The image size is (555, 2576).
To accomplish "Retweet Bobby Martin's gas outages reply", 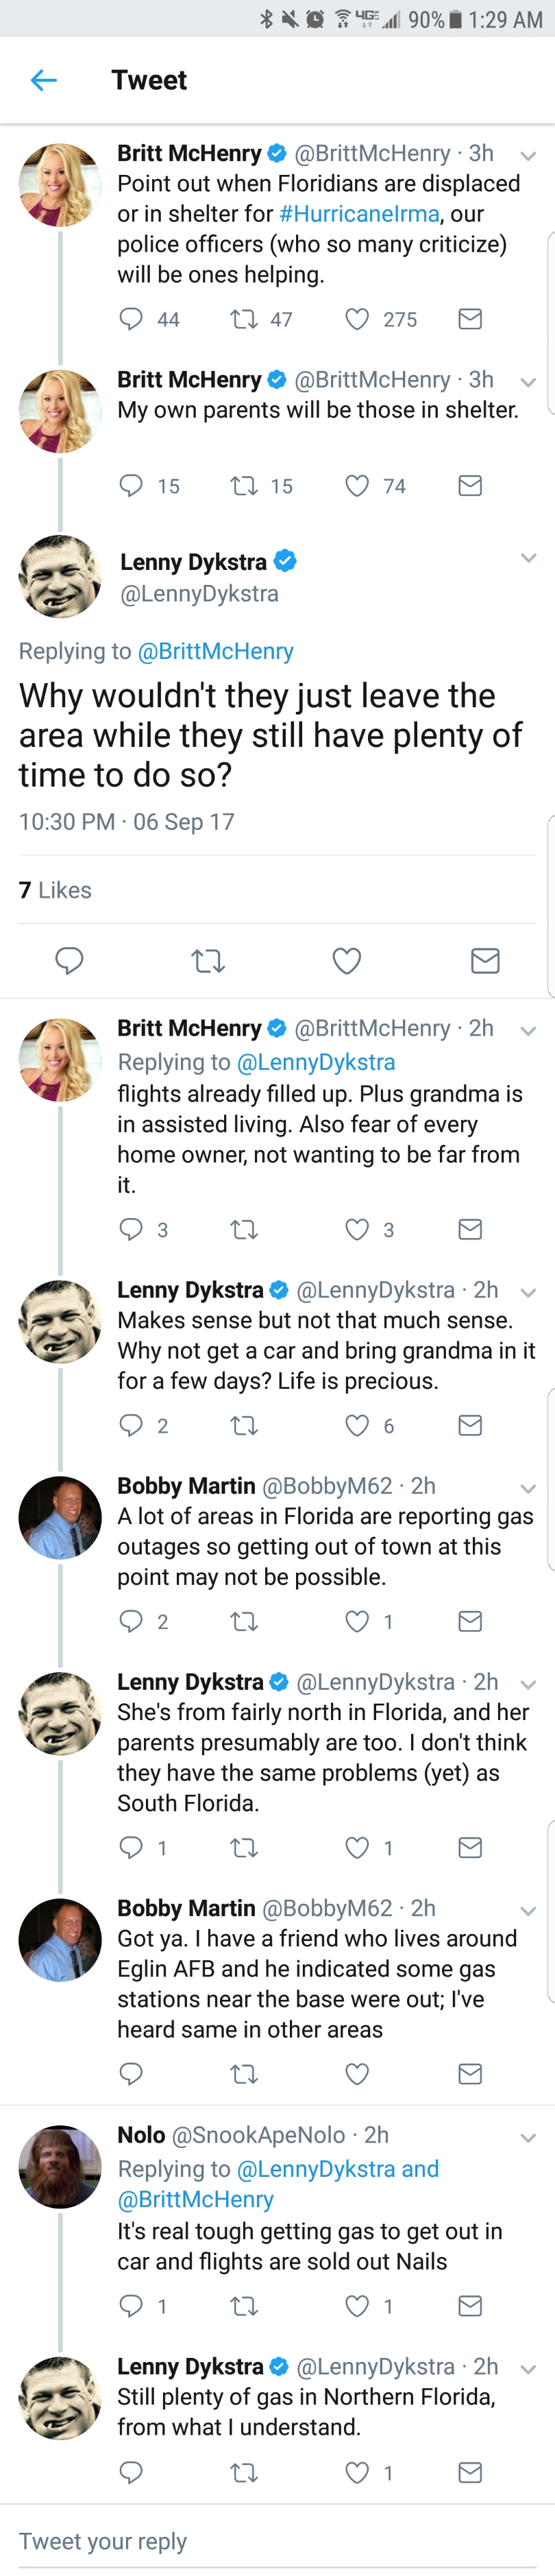I will point(243,1621).
